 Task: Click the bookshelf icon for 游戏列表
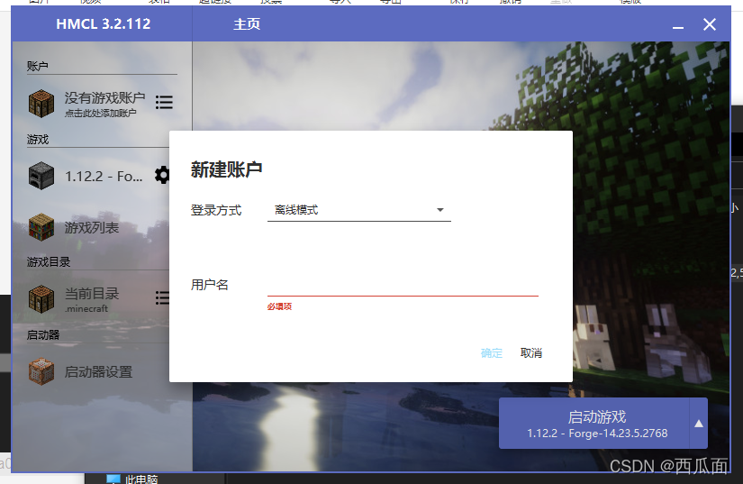pos(41,227)
